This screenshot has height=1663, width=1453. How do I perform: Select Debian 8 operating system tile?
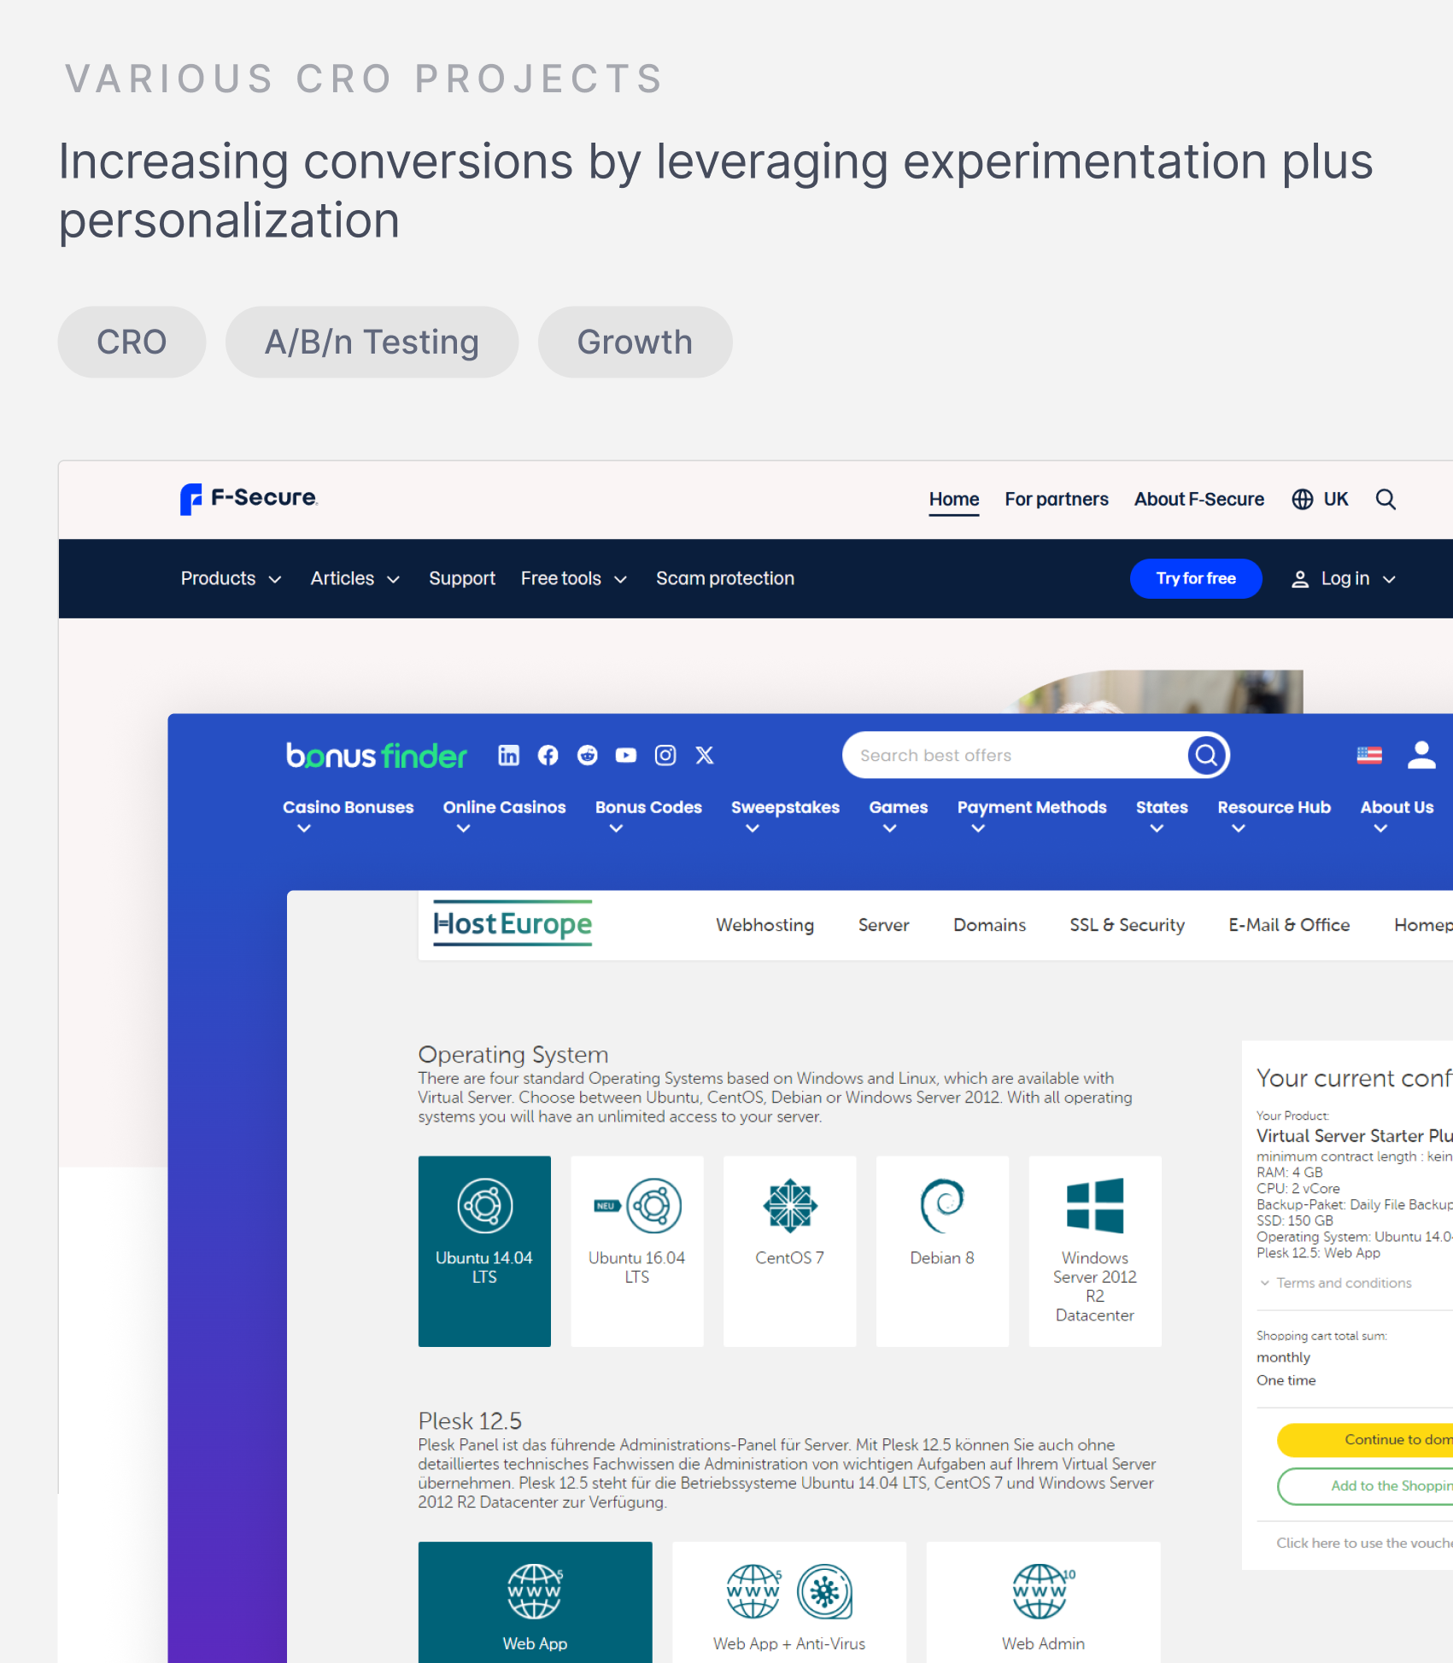point(942,1251)
